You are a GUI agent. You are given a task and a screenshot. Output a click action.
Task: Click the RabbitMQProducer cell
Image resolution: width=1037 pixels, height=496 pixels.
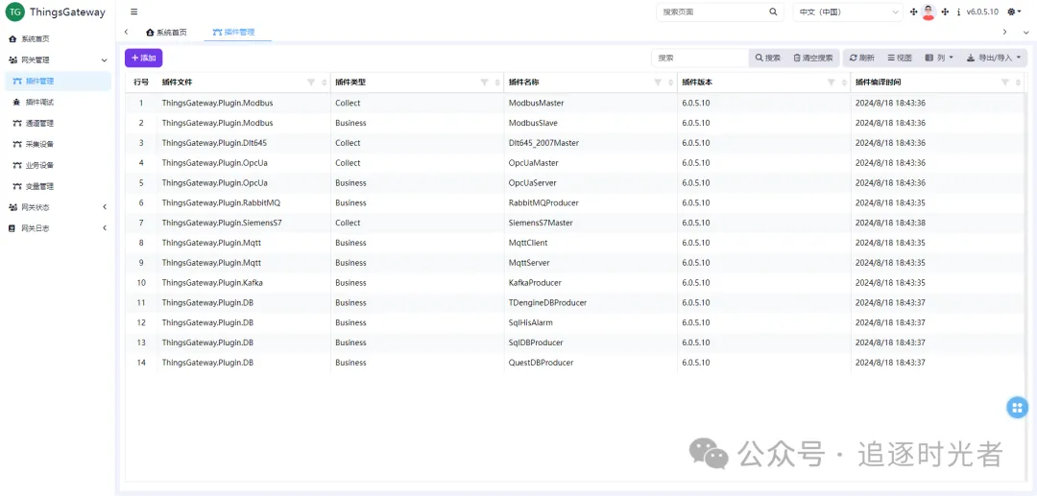[591, 202]
